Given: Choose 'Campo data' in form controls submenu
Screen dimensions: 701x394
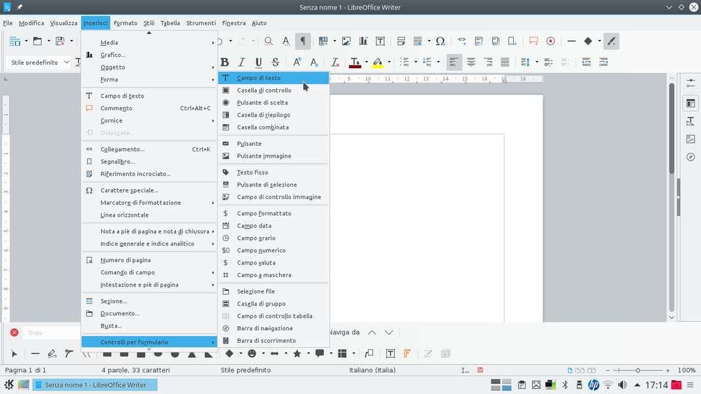Looking at the screenshot, I should point(254,226).
